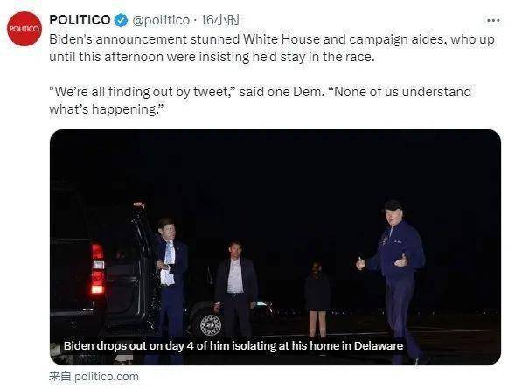This screenshot has width=515, height=389.
Task: Click the 16小时 timestamp
Action: tap(220, 20)
